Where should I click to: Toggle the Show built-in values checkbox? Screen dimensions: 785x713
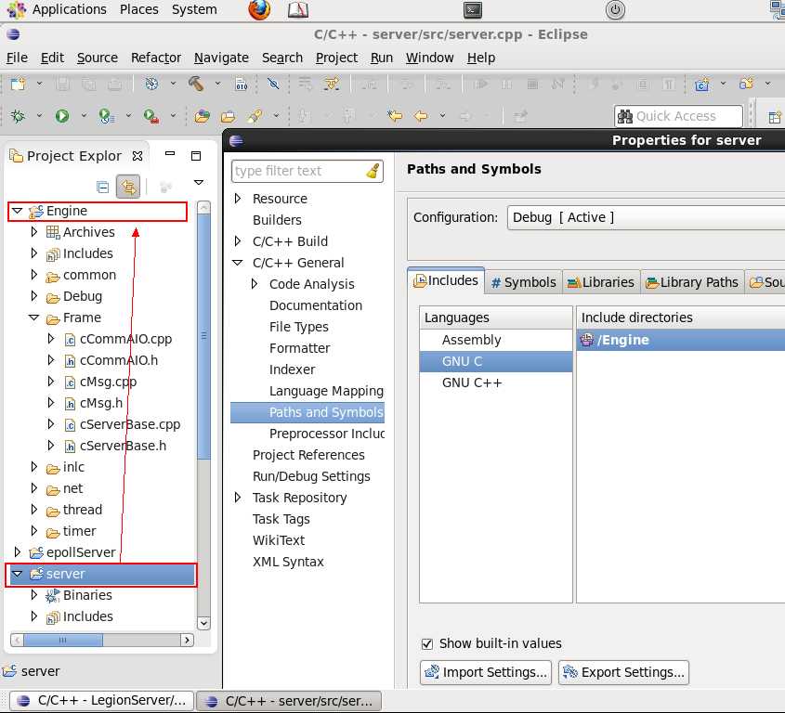coord(427,644)
